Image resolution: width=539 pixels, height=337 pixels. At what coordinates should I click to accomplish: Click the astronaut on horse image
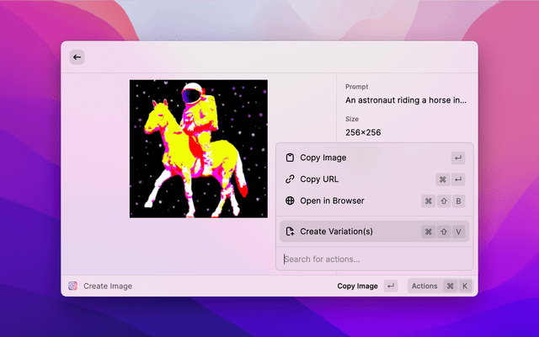[198, 149]
